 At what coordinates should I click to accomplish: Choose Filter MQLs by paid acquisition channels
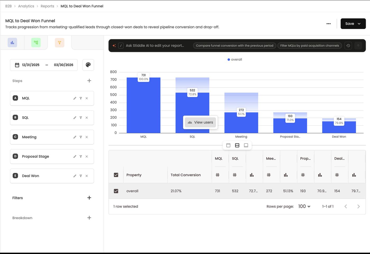click(x=309, y=46)
